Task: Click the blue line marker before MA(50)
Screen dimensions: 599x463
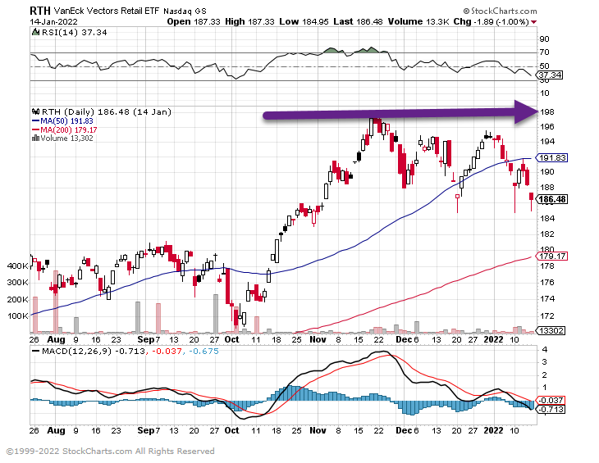Action: (35, 121)
